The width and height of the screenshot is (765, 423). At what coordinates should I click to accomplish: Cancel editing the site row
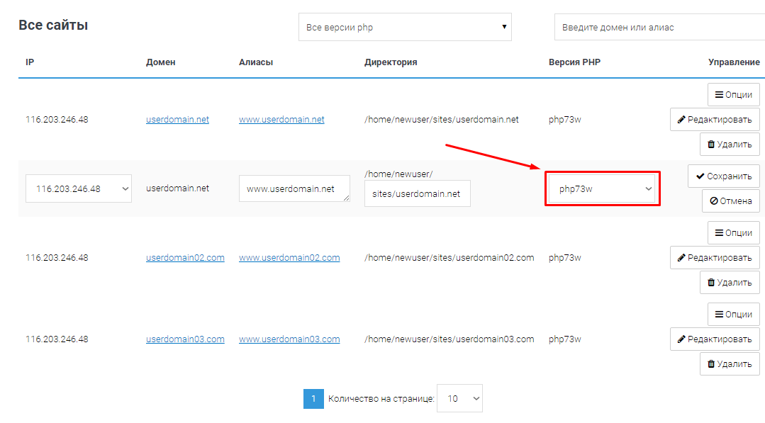point(730,201)
